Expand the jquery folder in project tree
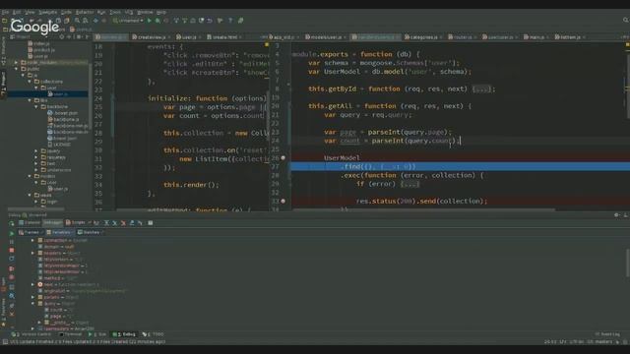 pyautogui.click(x=36, y=150)
